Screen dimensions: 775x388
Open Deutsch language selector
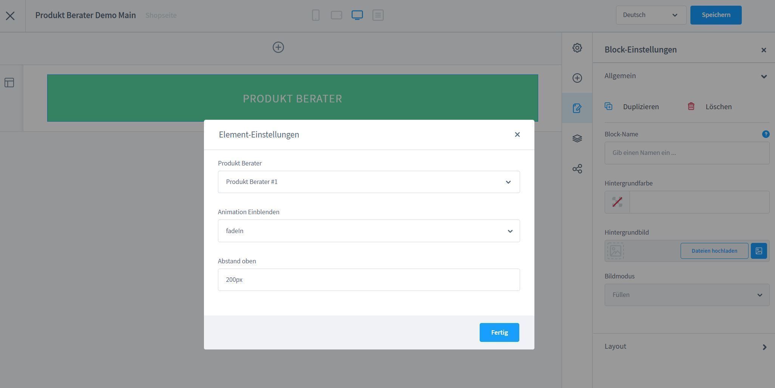point(651,15)
